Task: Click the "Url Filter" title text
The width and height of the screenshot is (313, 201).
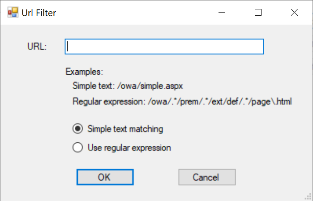Action: point(39,13)
